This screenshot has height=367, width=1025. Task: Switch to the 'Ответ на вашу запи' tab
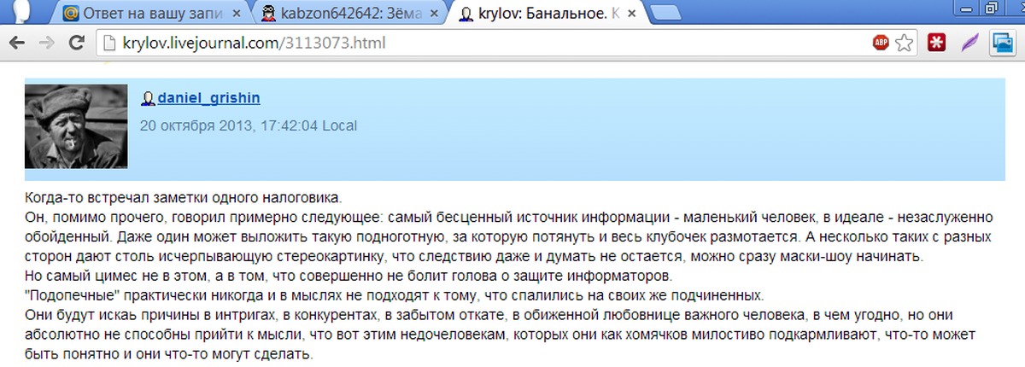pyautogui.click(x=149, y=13)
